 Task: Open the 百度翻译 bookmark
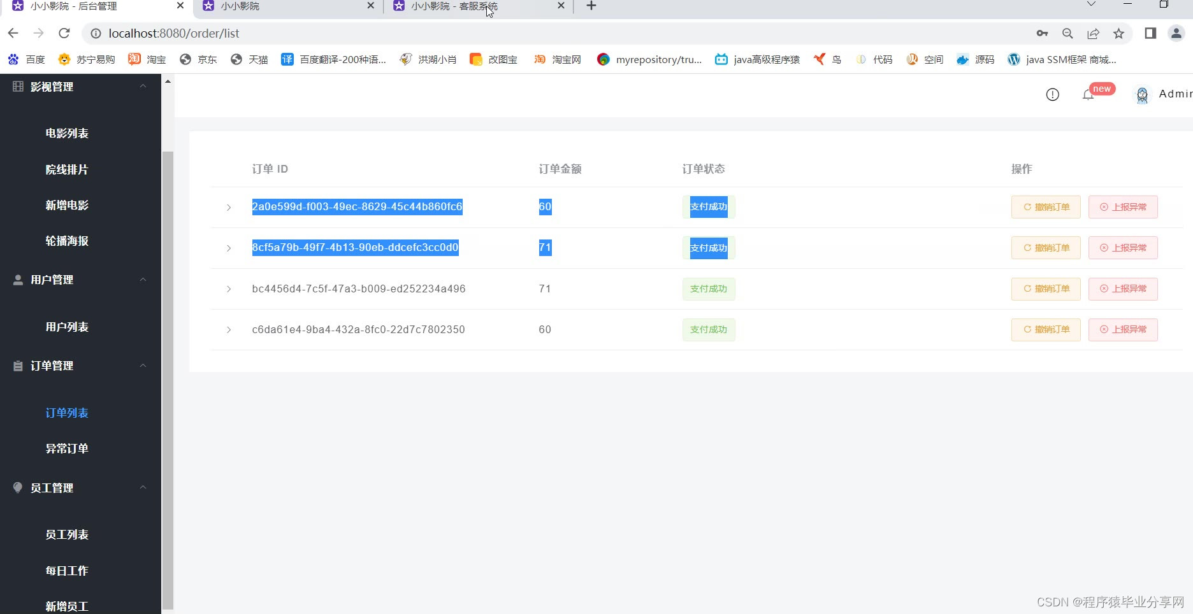(x=334, y=59)
